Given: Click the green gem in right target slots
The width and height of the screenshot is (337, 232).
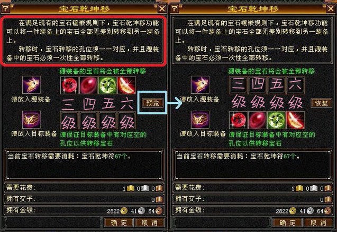Looking at the screenshot, I should [276, 120].
